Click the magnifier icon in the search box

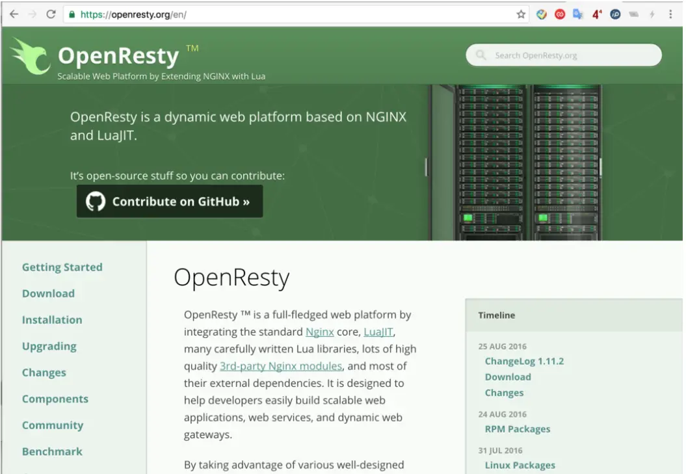coord(481,55)
